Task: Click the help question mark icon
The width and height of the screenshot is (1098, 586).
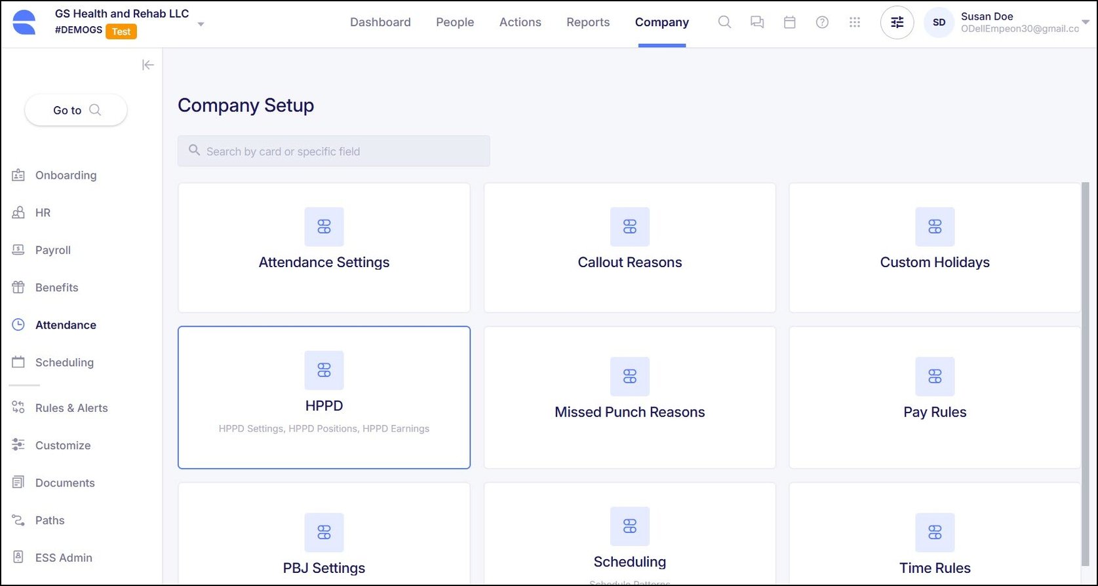Action: coord(822,22)
